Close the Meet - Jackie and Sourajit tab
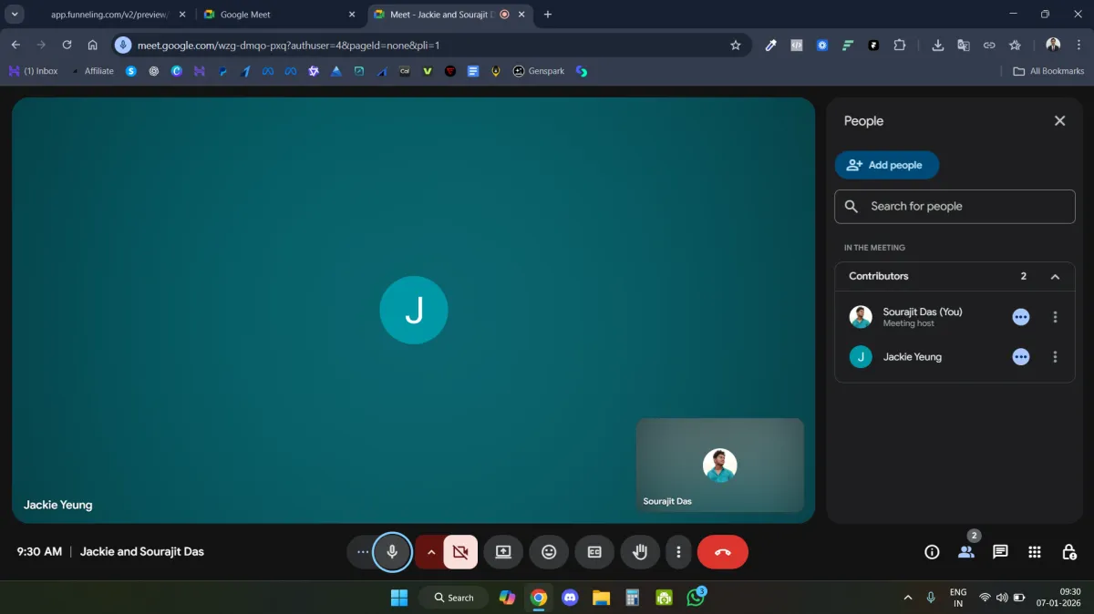This screenshot has width=1094, height=614. (x=523, y=15)
